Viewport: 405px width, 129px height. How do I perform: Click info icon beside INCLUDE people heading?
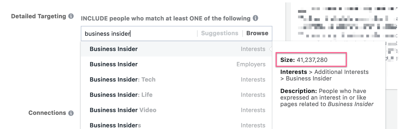pos(255,18)
